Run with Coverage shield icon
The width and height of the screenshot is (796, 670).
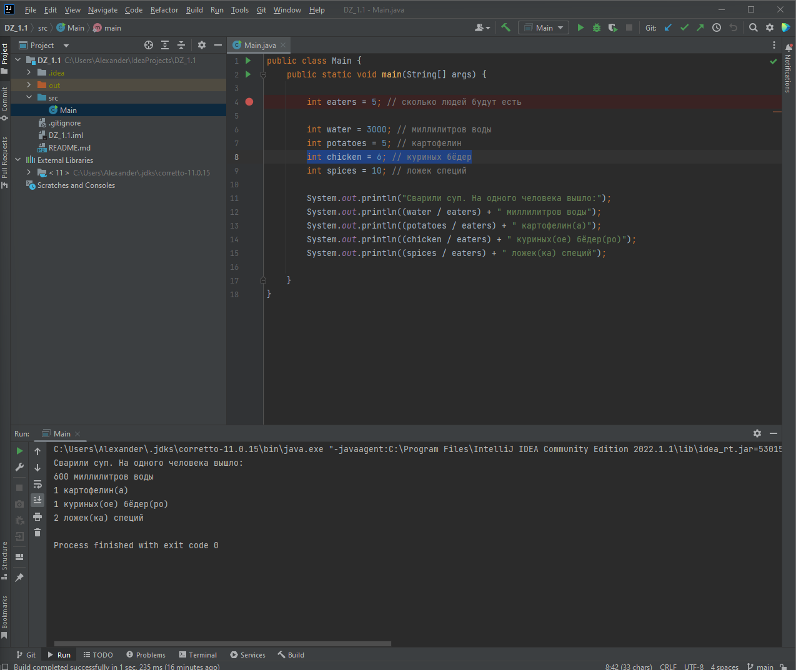click(x=613, y=27)
